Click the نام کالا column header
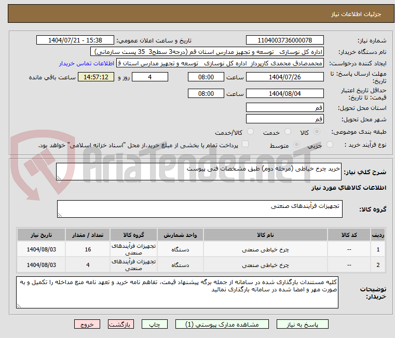 [265, 235]
